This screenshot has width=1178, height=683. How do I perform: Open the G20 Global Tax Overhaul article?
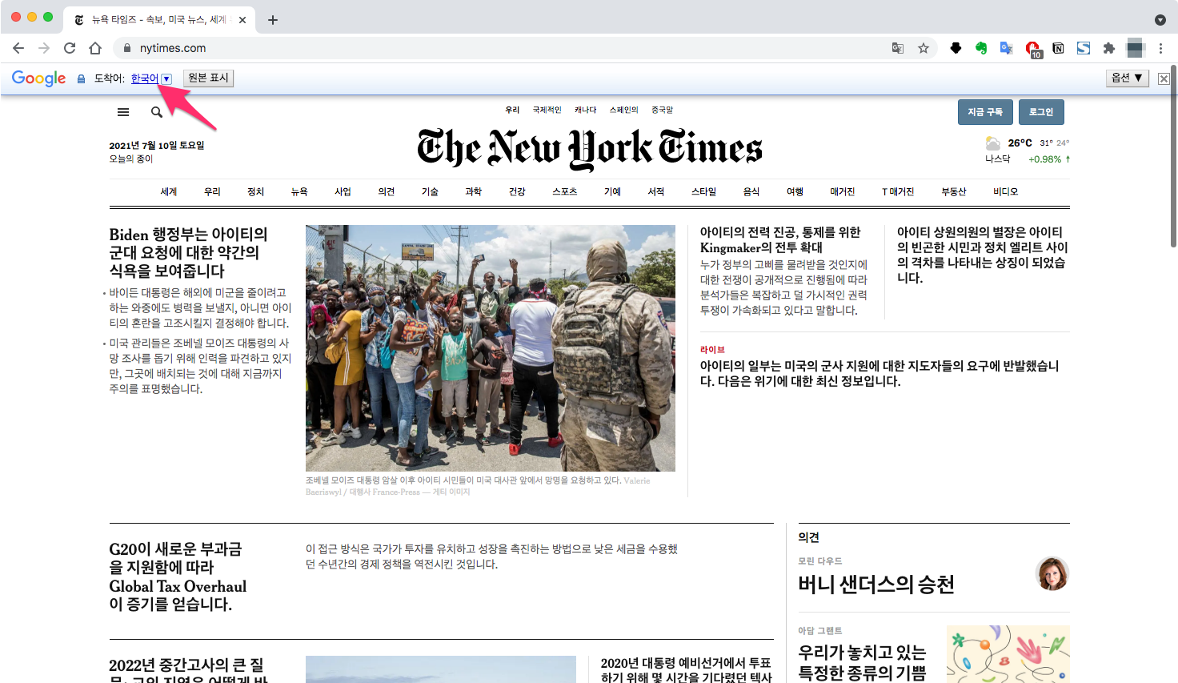pyautogui.click(x=178, y=577)
